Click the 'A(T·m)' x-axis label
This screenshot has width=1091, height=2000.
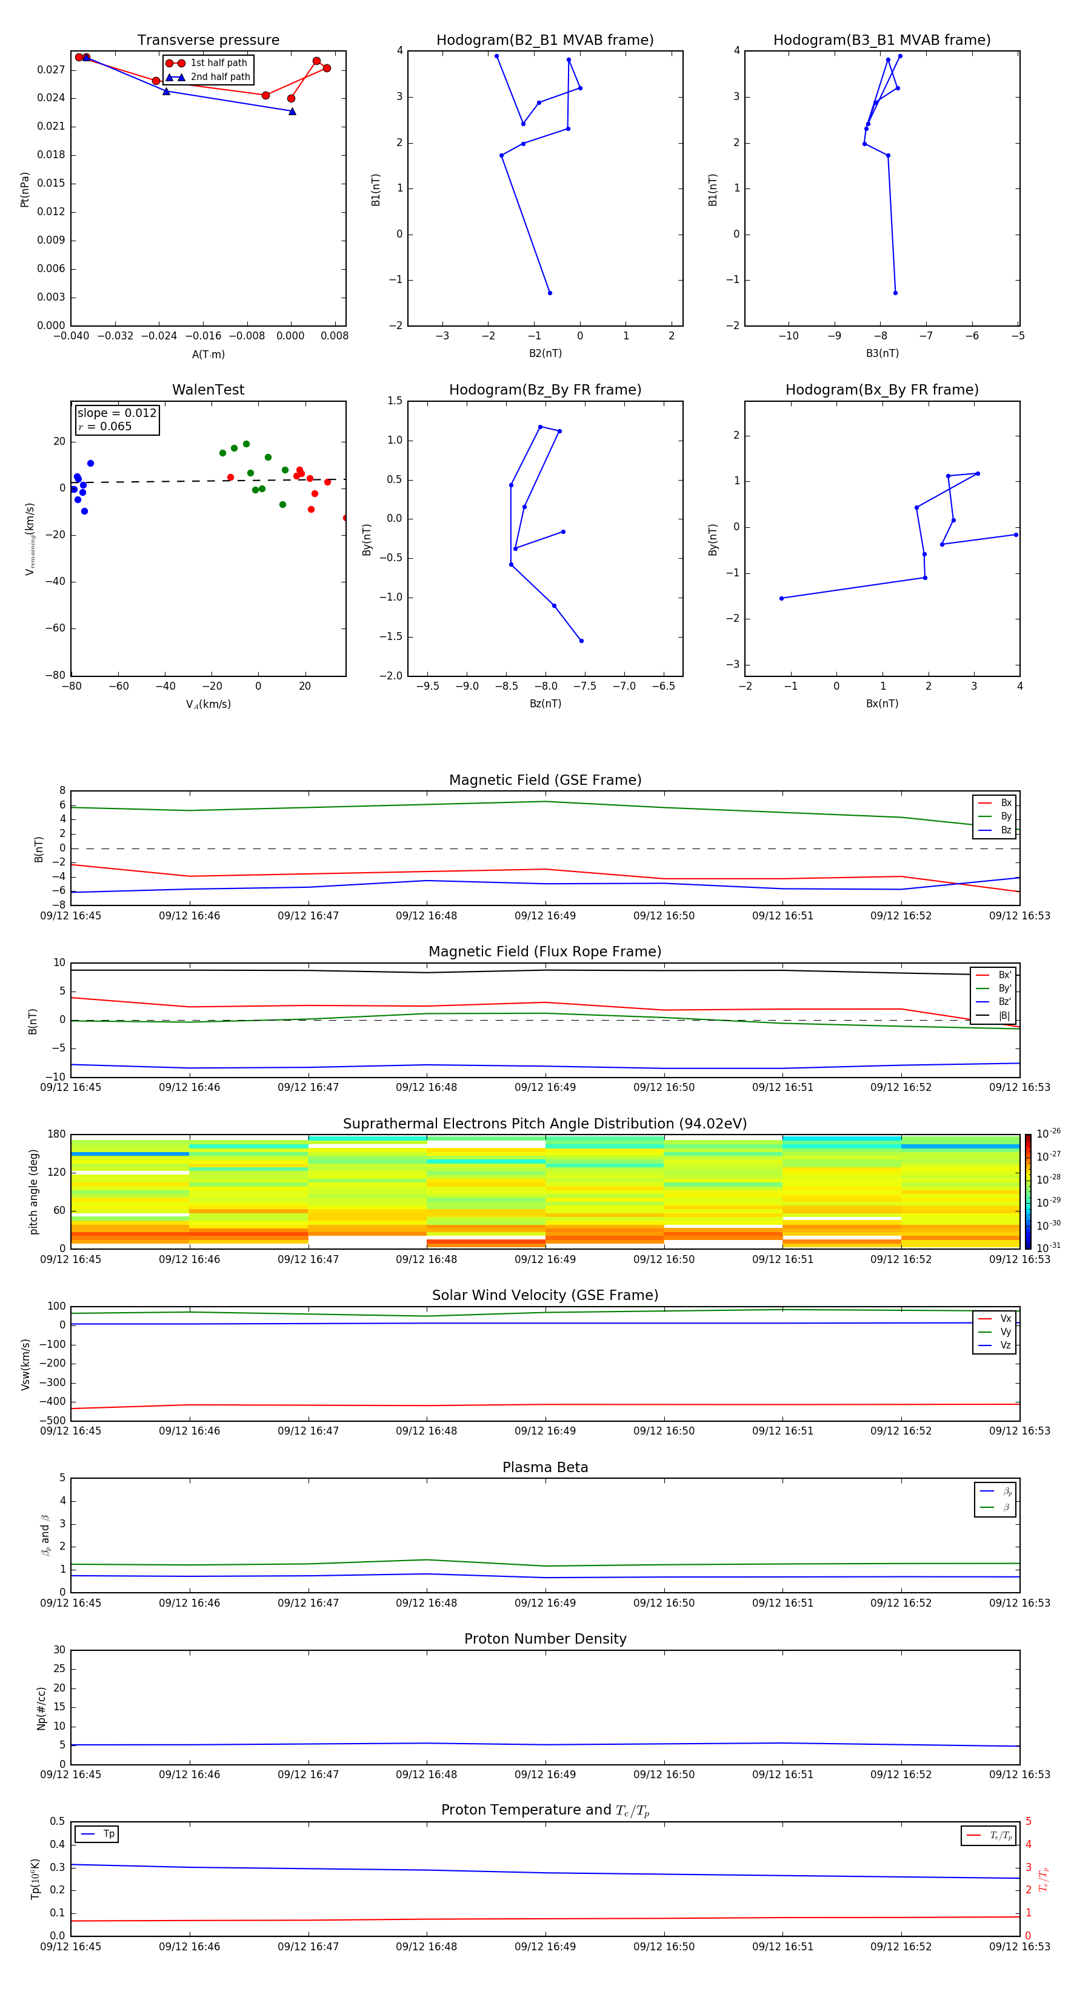[208, 354]
